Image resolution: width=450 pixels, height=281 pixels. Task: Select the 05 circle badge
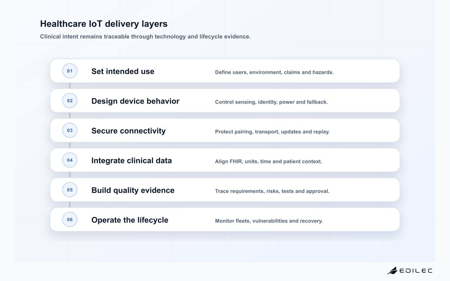[x=70, y=190]
